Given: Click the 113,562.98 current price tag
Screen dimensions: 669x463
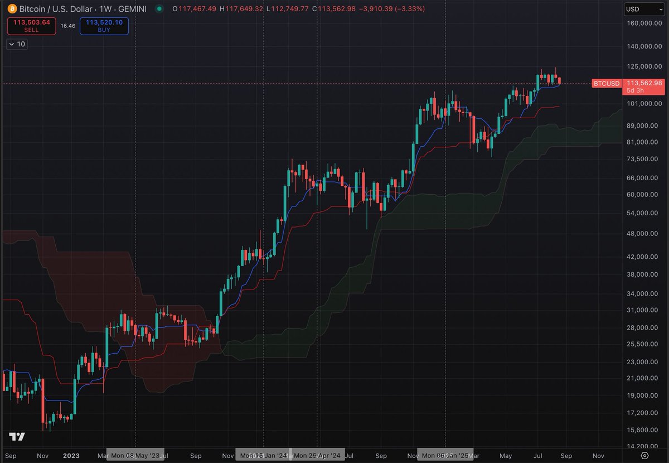Looking at the screenshot, I should coord(645,83).
